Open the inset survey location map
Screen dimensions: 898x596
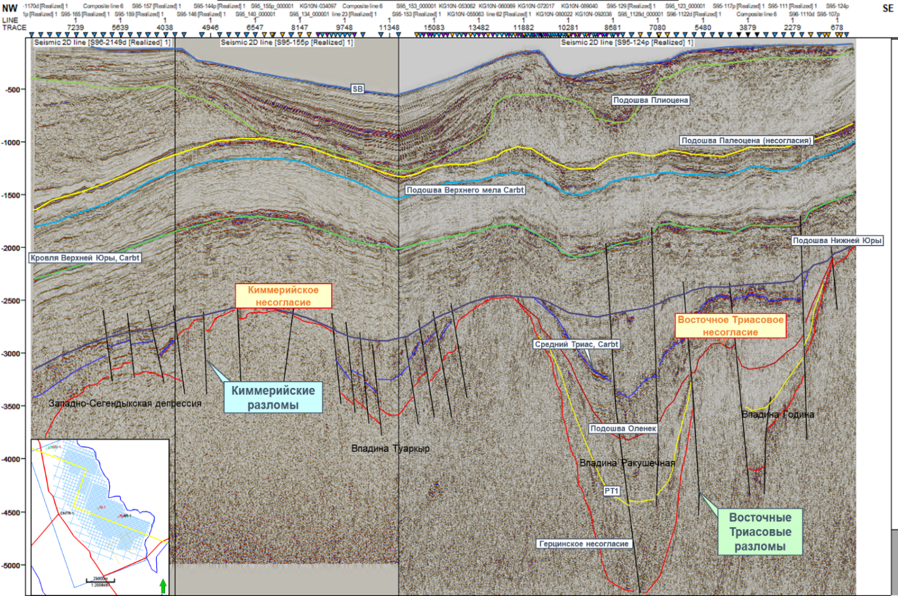[100, 517]
